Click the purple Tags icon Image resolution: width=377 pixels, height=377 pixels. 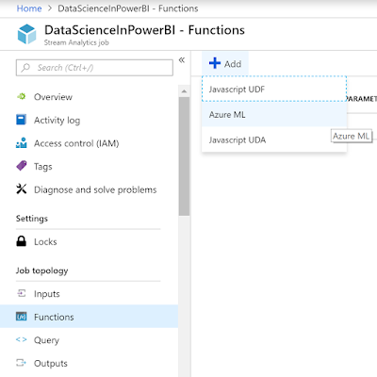[22, 166]
